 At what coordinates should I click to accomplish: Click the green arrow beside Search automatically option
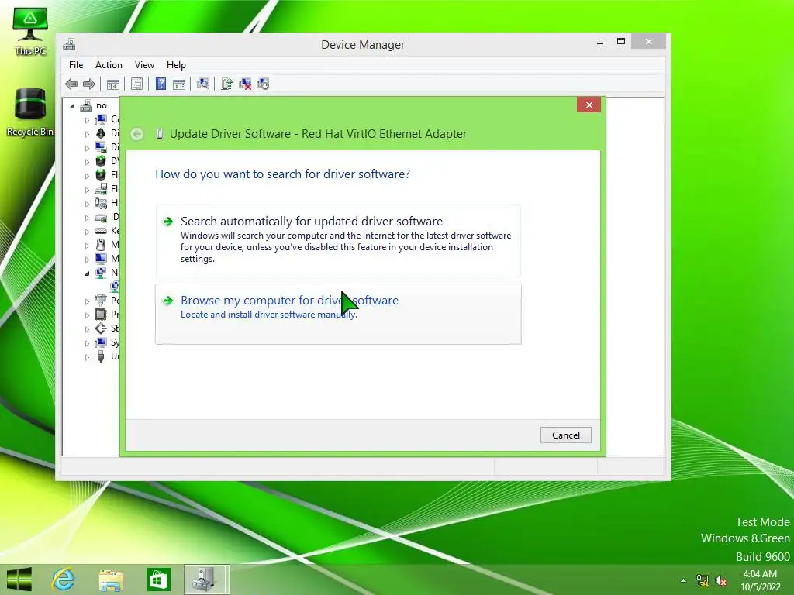click(x=167, y=222)
